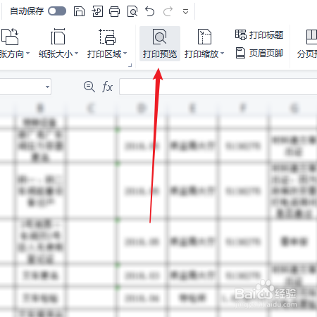Open the 纸张大小 paper size dropdown
This screenshot has height=317, width=317.
pyautogui.click(x=58, y=44)
